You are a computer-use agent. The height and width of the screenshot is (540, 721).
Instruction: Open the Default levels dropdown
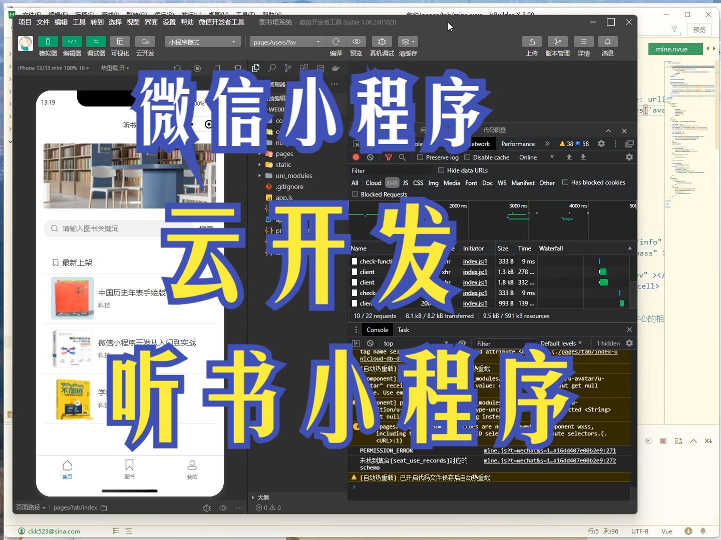pos(561,343)
